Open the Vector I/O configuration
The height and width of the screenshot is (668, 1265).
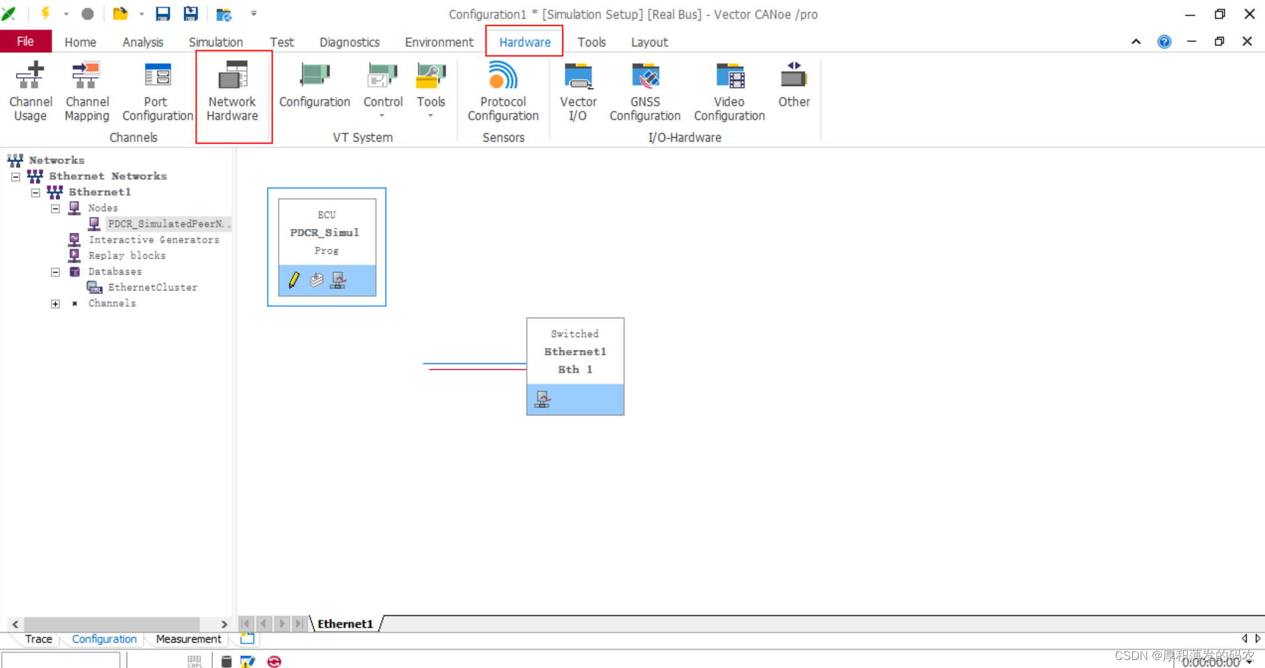[x=578, y=91]
